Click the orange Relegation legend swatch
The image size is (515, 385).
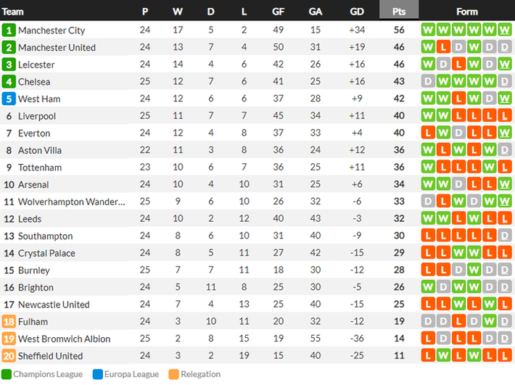pyautogui.click(x=174, y=374)
